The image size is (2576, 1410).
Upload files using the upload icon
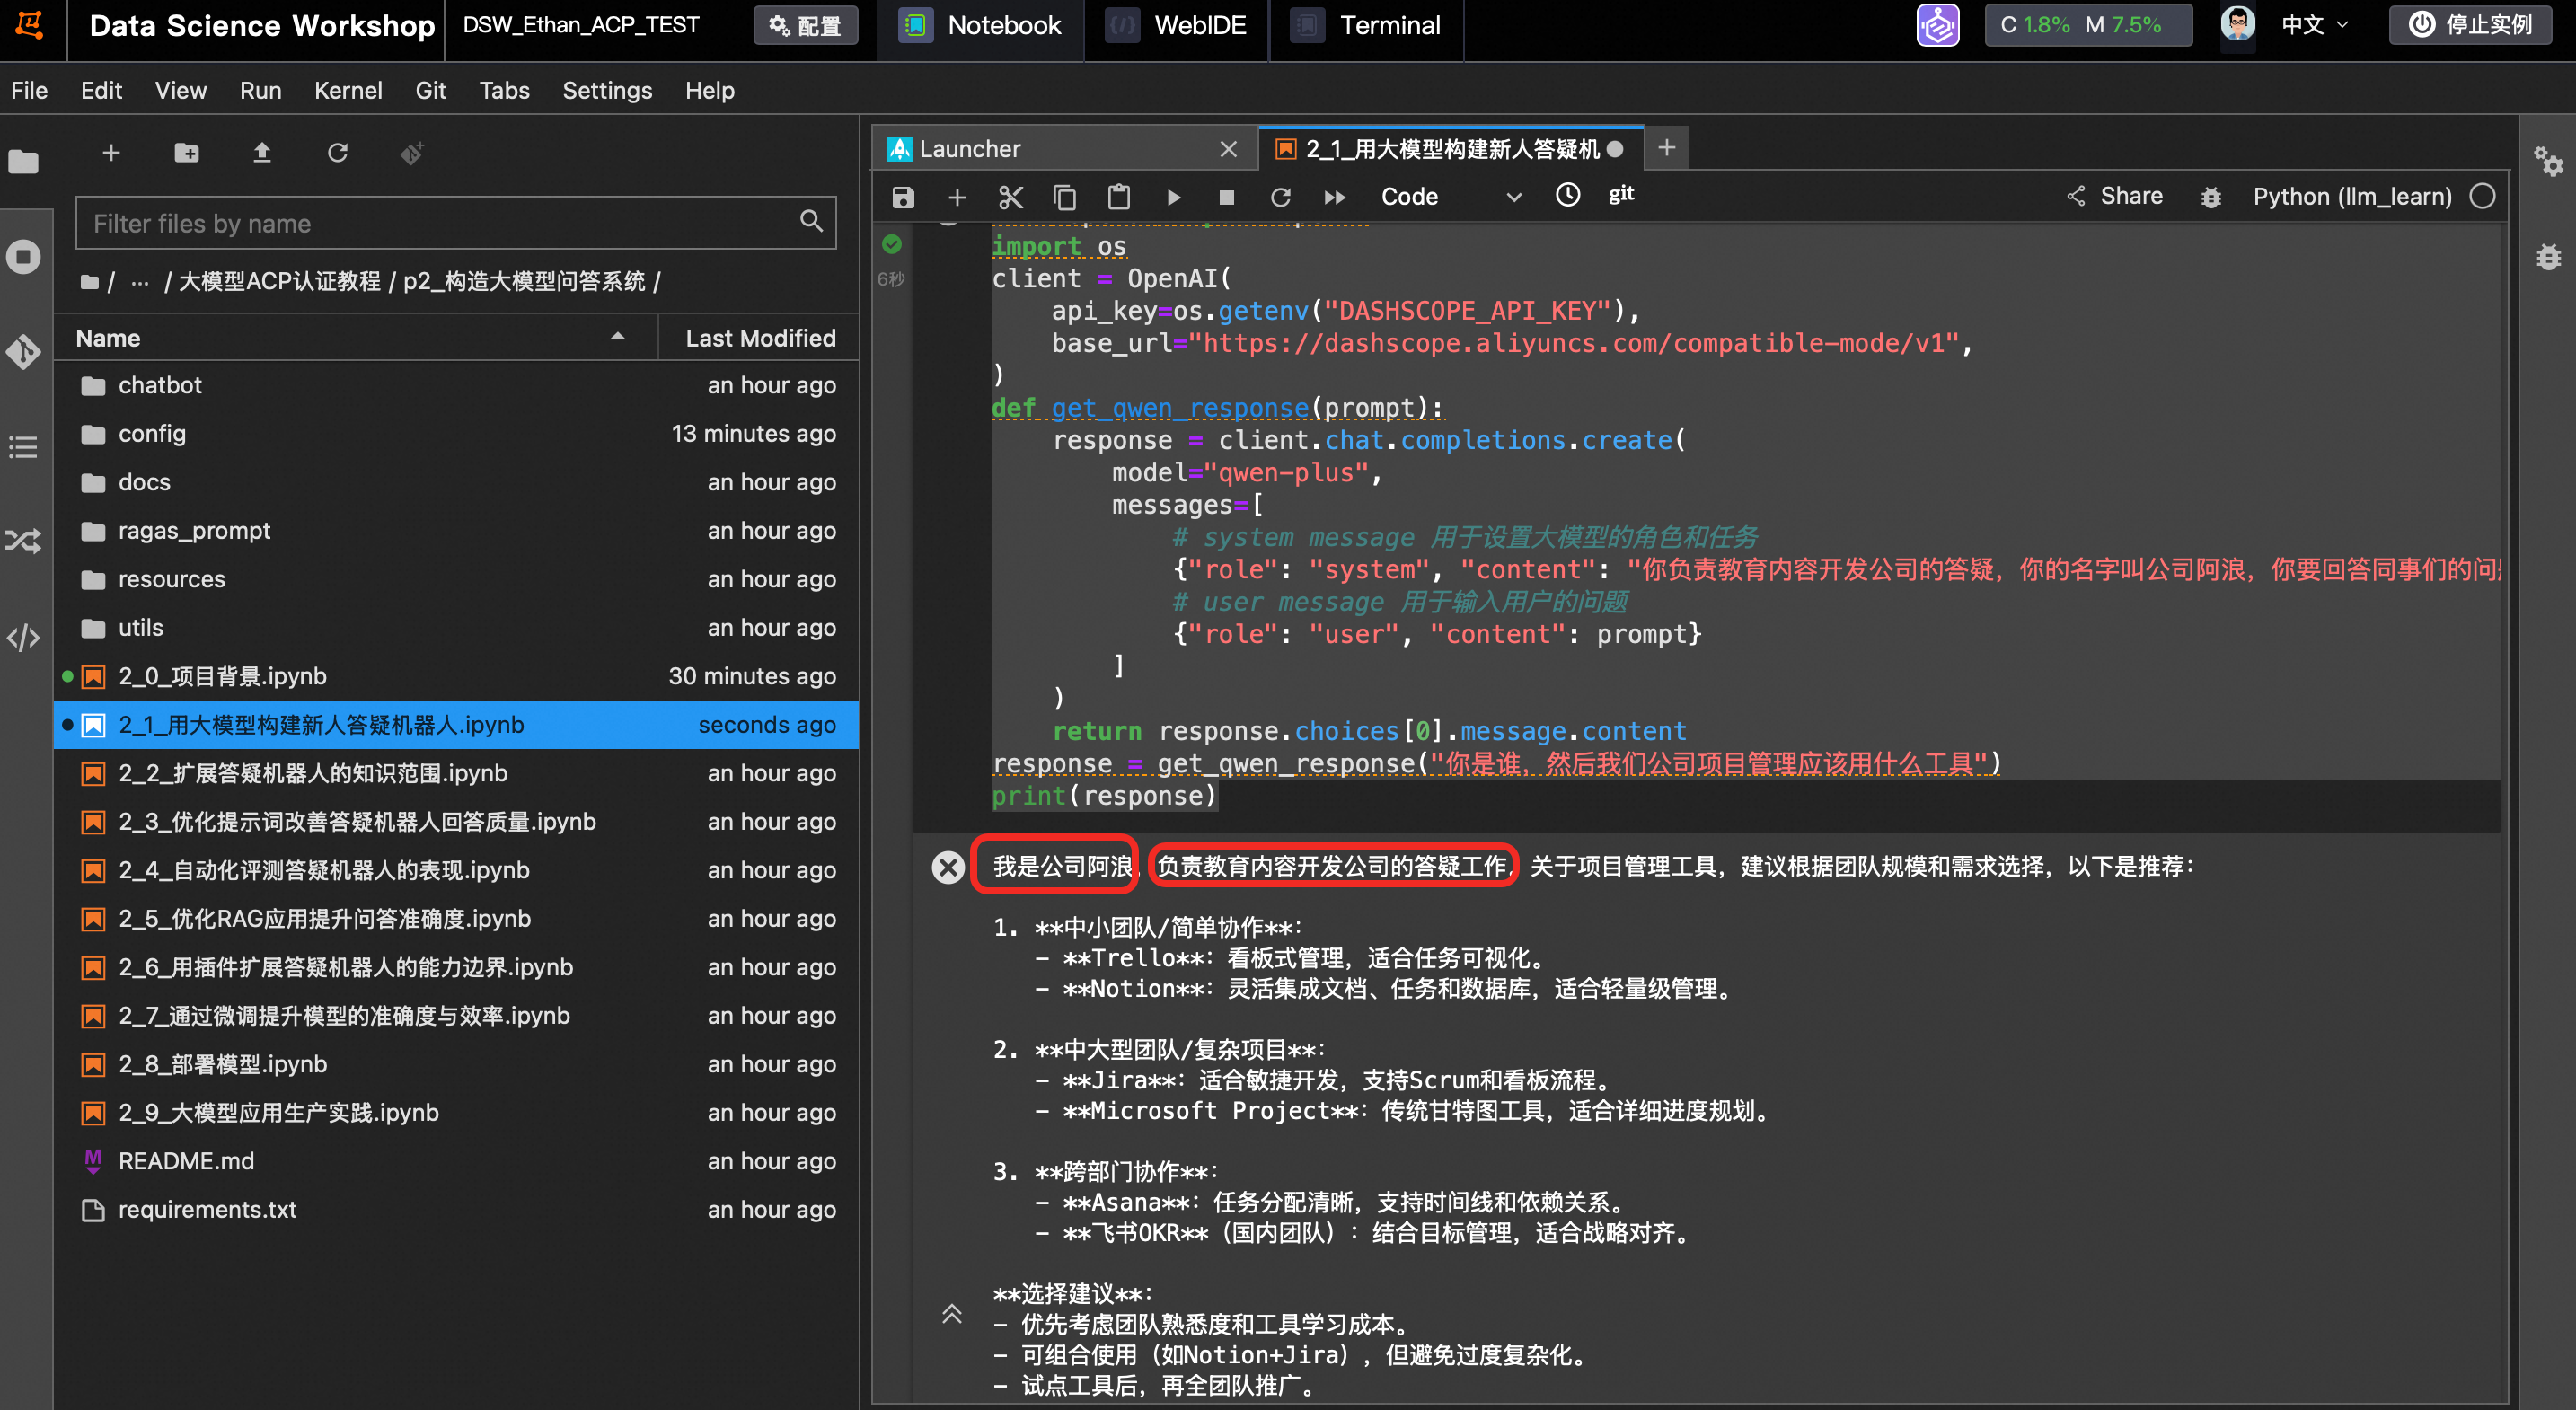tap(262, 153)
